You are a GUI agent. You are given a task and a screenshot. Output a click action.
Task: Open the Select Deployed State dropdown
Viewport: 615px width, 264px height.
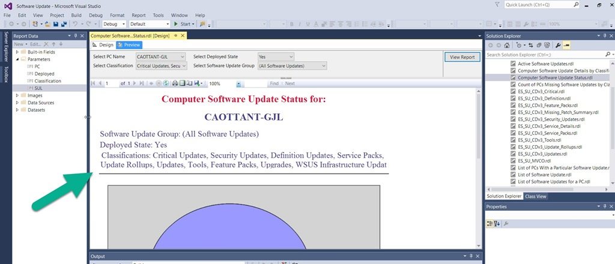point(291,57)
